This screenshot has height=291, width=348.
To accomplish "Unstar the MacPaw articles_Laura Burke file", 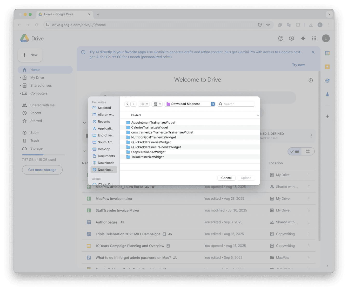I will coord(153,187).
